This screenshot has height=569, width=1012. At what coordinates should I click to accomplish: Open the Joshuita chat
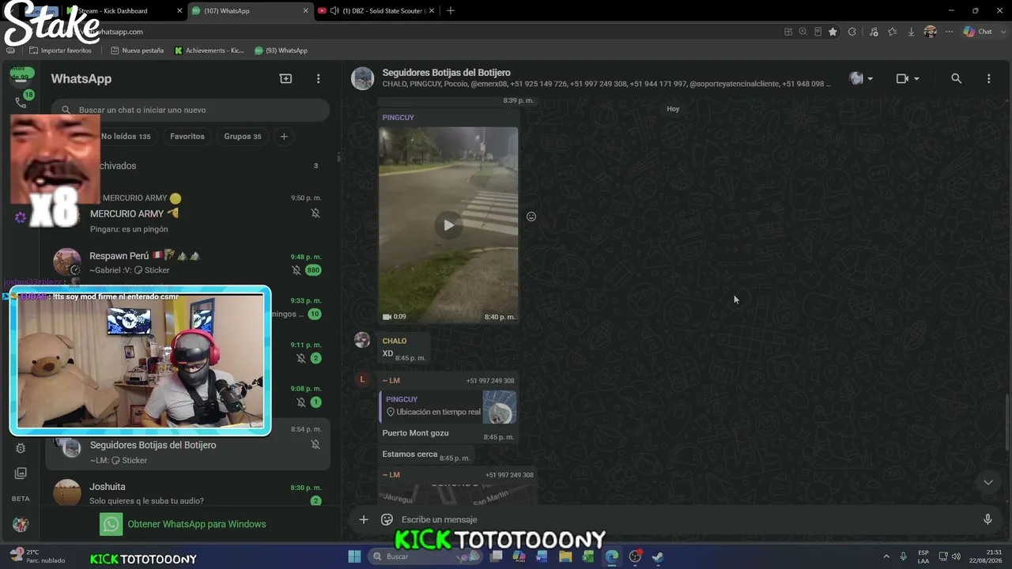(x=190, y=493)
